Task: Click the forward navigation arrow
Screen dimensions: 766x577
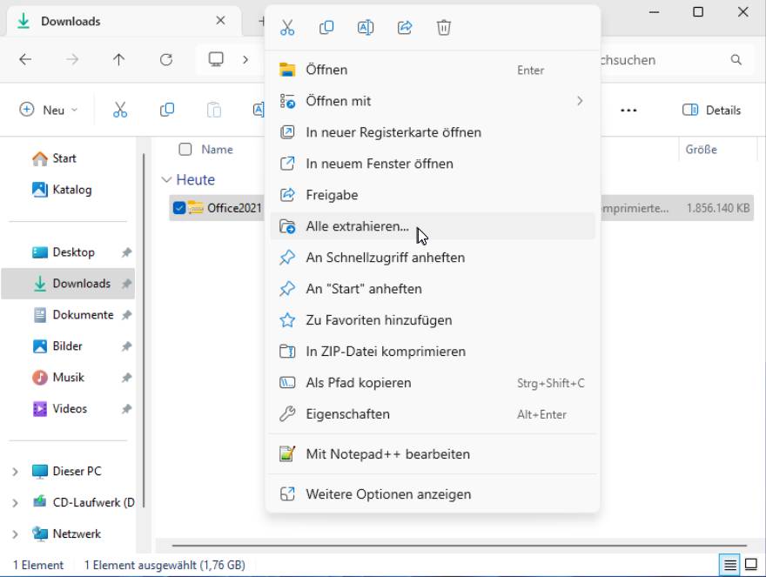Action: click(x=72, y=59)
